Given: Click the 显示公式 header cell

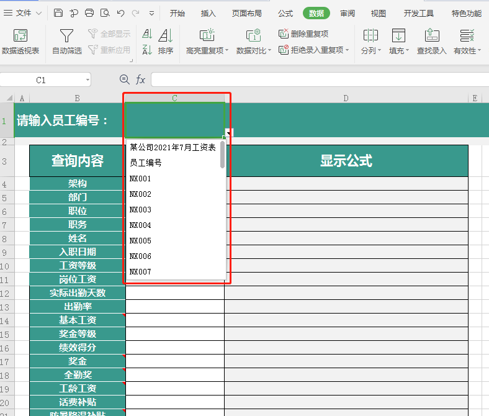Looking at the screenshot, I should [346, 161].
